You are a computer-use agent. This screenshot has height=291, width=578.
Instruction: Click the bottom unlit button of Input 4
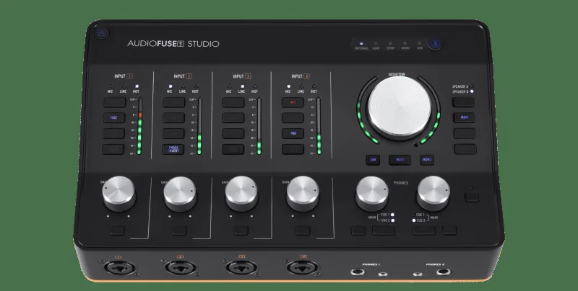[x=293, y=149]
